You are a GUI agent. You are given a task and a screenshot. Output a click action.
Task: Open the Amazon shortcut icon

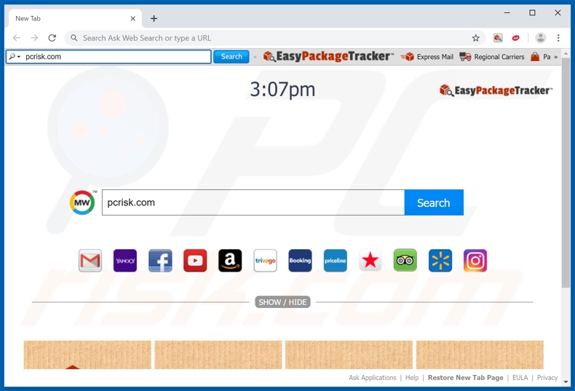click(230, 261)
